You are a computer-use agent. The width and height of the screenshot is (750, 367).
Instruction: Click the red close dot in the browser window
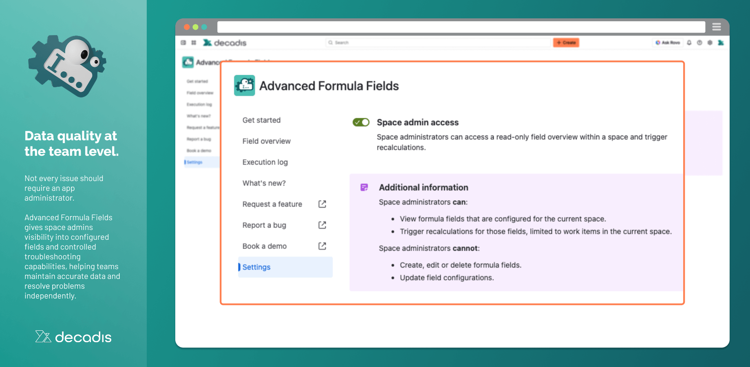187,27
